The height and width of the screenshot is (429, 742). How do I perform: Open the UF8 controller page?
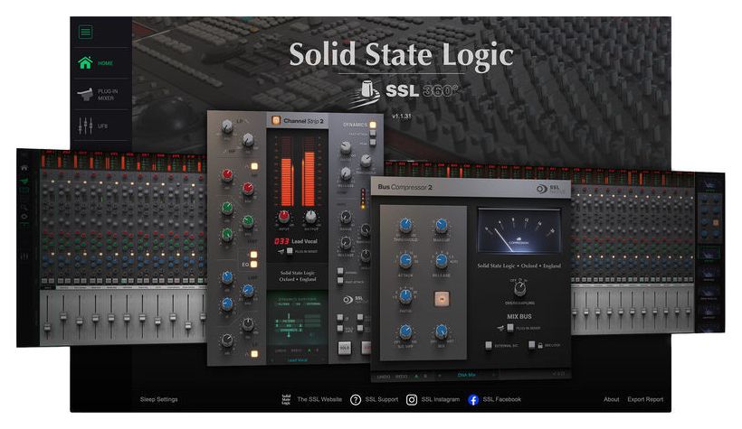[100, 126]
